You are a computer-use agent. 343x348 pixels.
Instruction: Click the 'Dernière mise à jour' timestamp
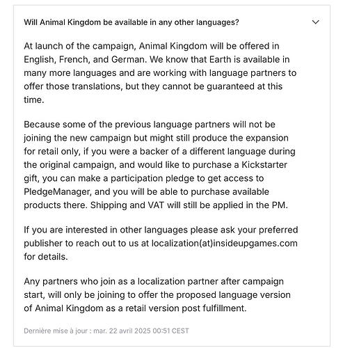(x=106, y=331)
